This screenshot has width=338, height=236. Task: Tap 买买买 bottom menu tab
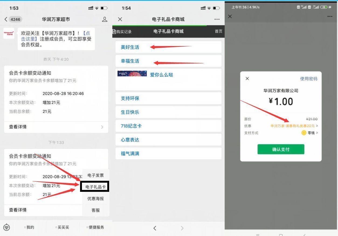coord(63,227)
